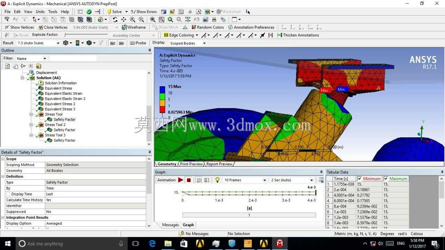Collapse the Definition section in Details

pyautogui.click(x=3, y=177)
